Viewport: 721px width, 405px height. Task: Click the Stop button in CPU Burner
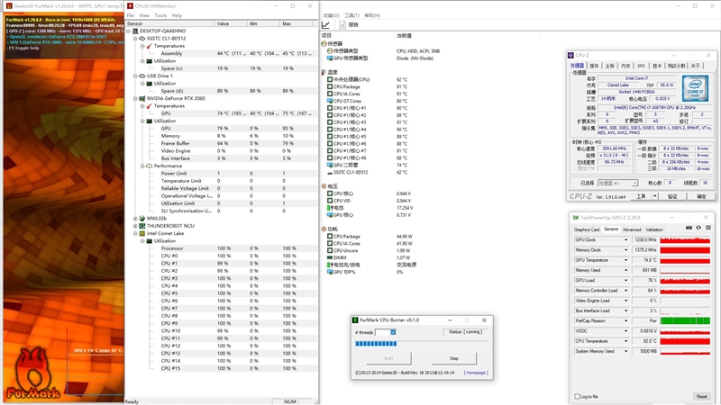coord(454,358)
